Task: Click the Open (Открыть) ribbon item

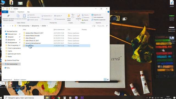Action: [86, 15]
